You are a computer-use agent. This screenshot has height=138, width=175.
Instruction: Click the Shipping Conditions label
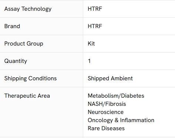click(x=30, y=78)
